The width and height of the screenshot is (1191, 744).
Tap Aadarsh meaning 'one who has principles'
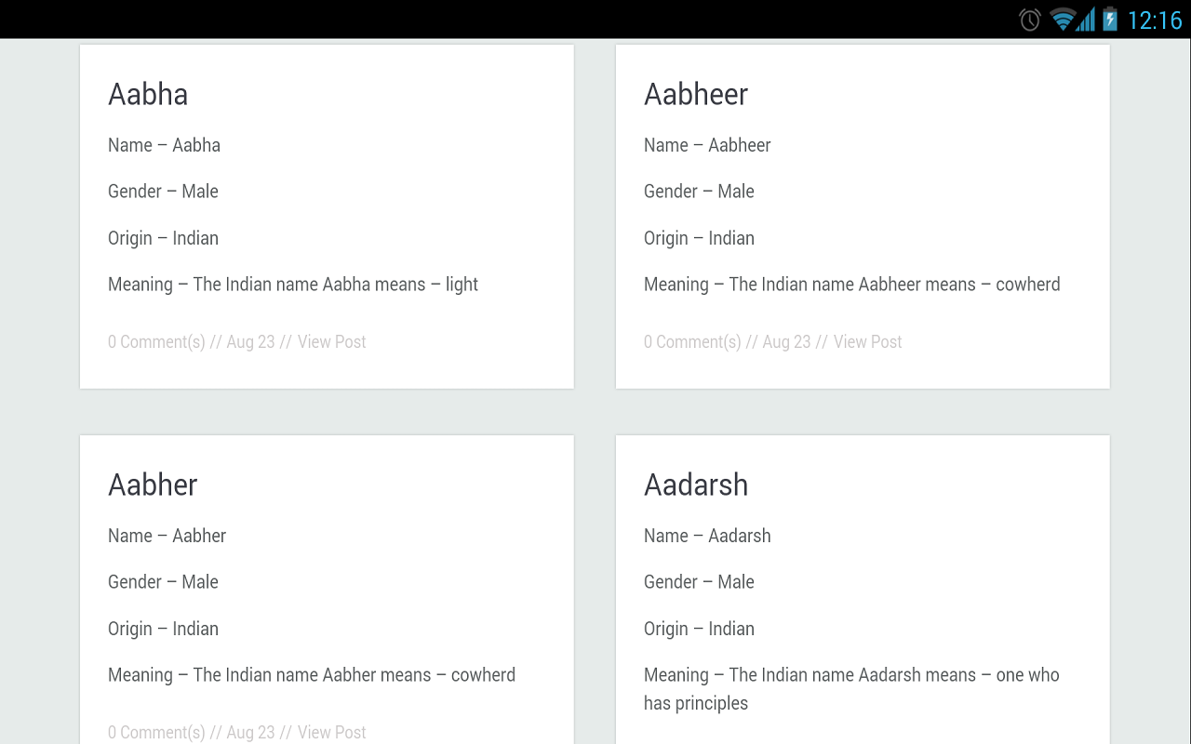coord(851,688)
